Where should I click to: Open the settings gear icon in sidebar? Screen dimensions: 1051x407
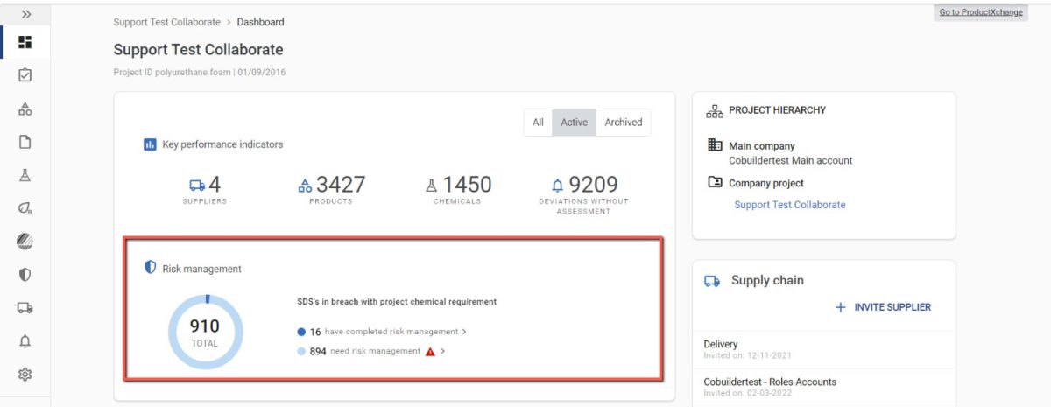(25, 375)
